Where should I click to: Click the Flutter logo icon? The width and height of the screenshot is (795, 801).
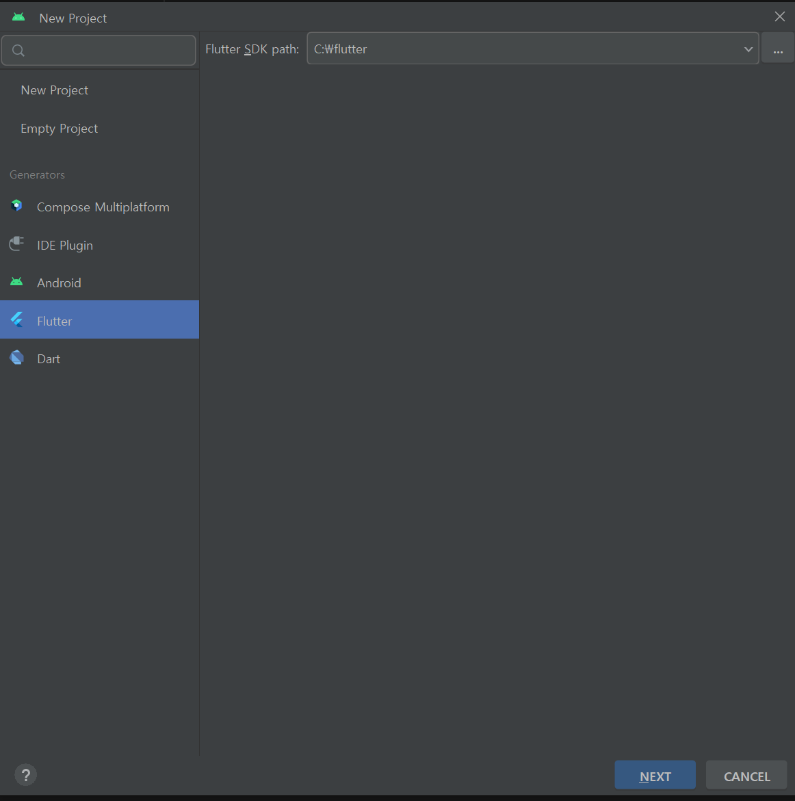click(x=17, y=320)
